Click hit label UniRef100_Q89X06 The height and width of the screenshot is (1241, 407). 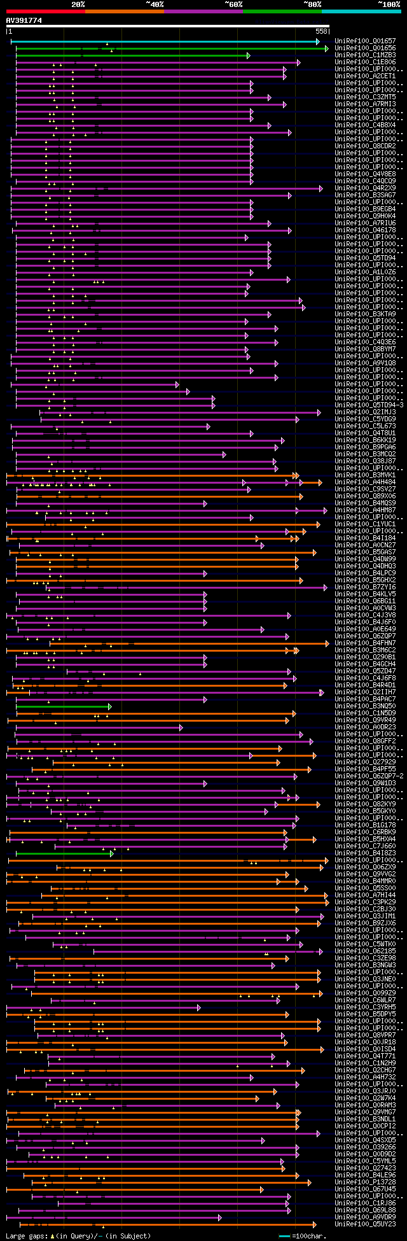point(365,496)
